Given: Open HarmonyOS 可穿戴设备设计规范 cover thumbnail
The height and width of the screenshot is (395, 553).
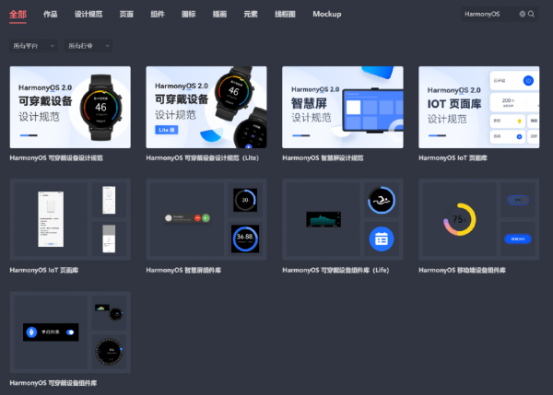Looking at the screenshot, I should click(70, 107).
